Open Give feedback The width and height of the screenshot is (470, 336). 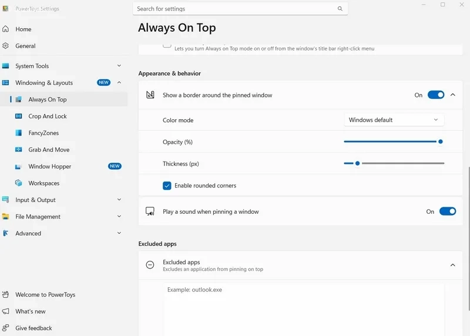(63, 328)
